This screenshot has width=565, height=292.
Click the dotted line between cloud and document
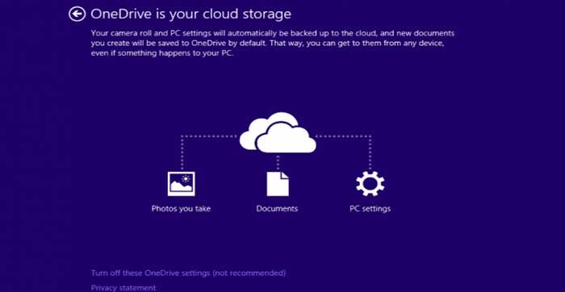278,162
